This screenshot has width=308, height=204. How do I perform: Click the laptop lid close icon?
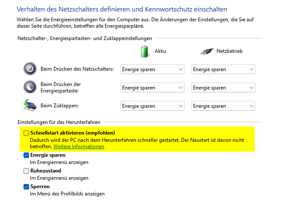(x=30, y=106)
